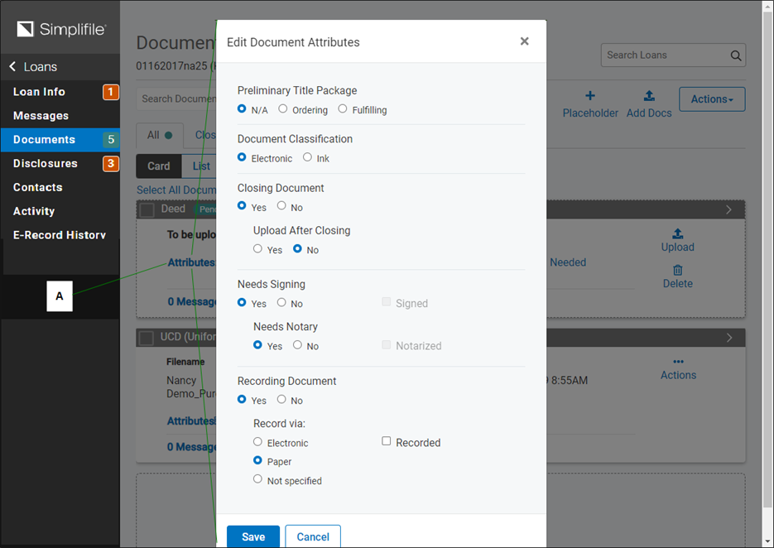Save the document attributes
Screen dimensions: 774x548
pos(253,536)
